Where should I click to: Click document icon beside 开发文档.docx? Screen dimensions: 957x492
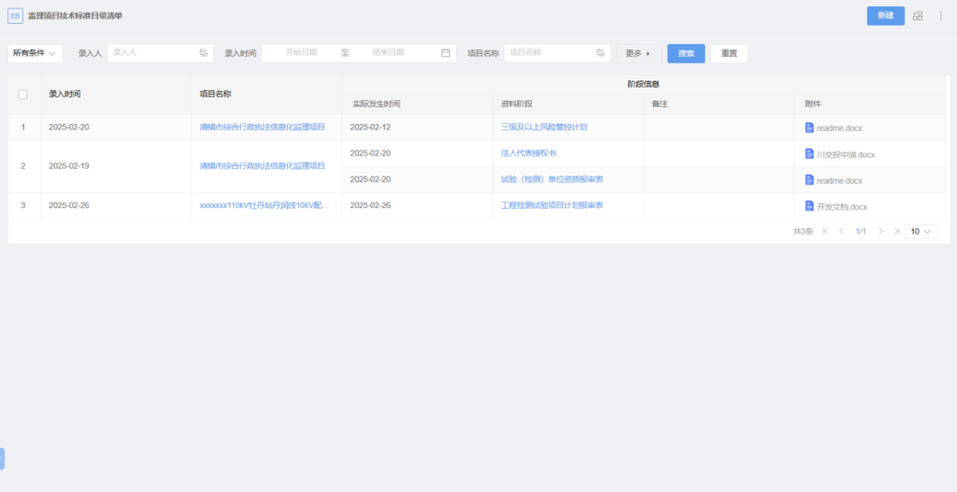coord(809,206)
